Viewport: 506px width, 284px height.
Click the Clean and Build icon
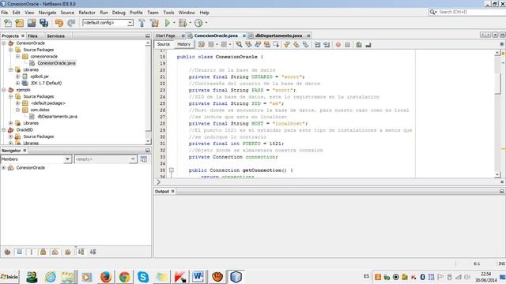(x=154, y=23)
